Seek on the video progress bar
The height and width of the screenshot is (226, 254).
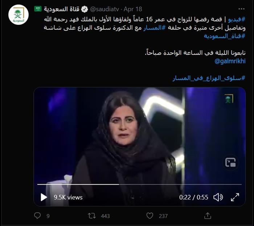[139, 185]
